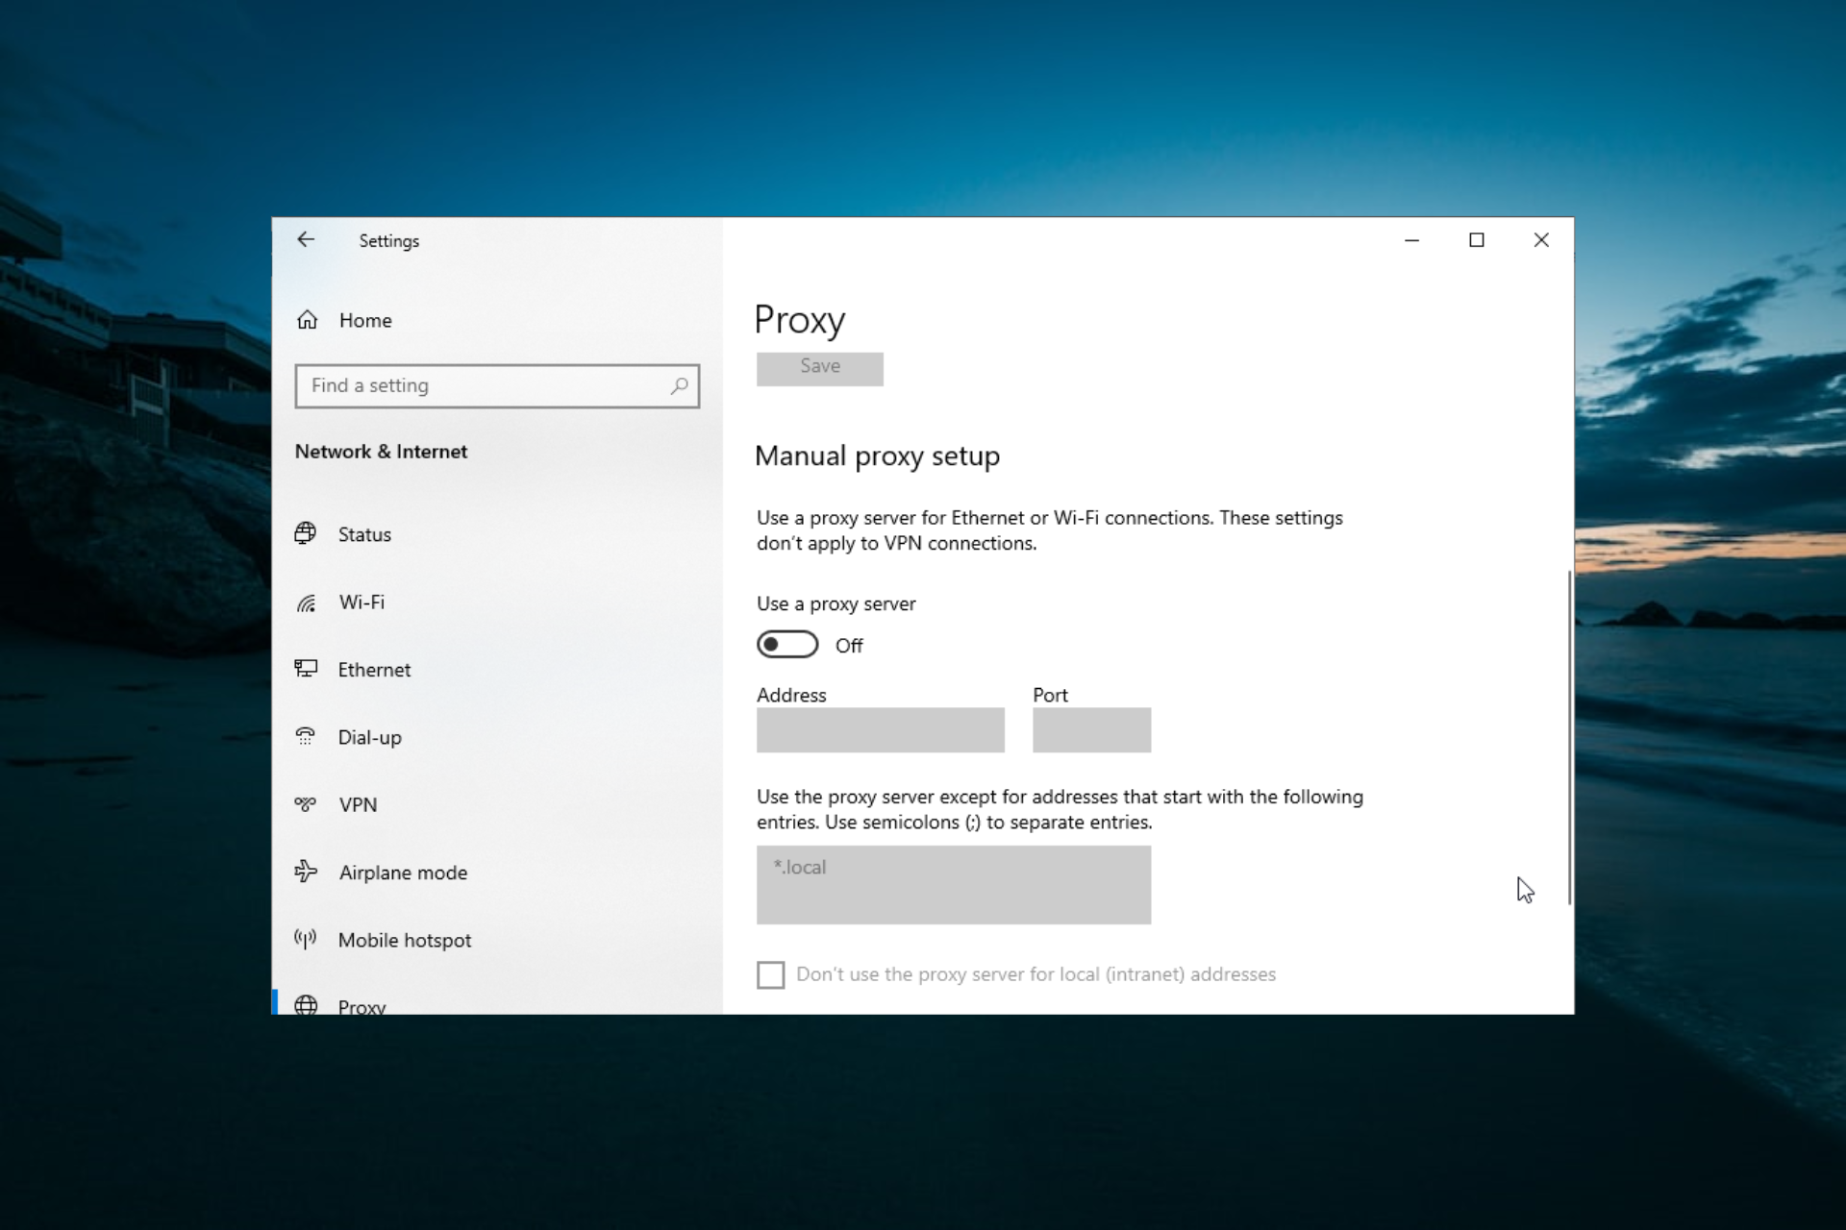Click the Port input field
The height and width of the screenshot is (1230, 1846).
[x=1091, y=730]
